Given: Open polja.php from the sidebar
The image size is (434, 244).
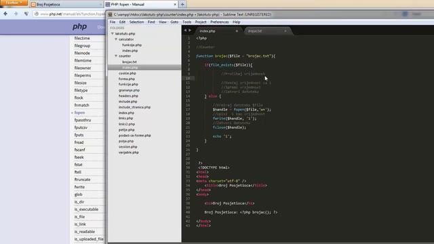Looking at the screenshot, I should [126, 141].
